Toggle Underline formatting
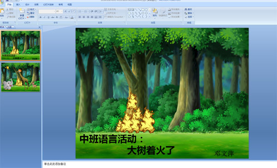 tap(48, 17)
